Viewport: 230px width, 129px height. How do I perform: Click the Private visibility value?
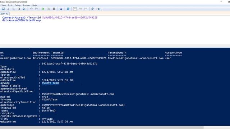[47, 119]
